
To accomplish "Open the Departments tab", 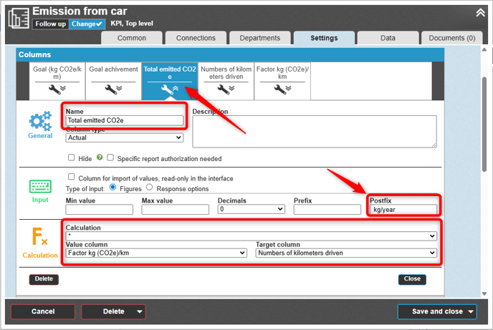I will [x=259, y=38].
